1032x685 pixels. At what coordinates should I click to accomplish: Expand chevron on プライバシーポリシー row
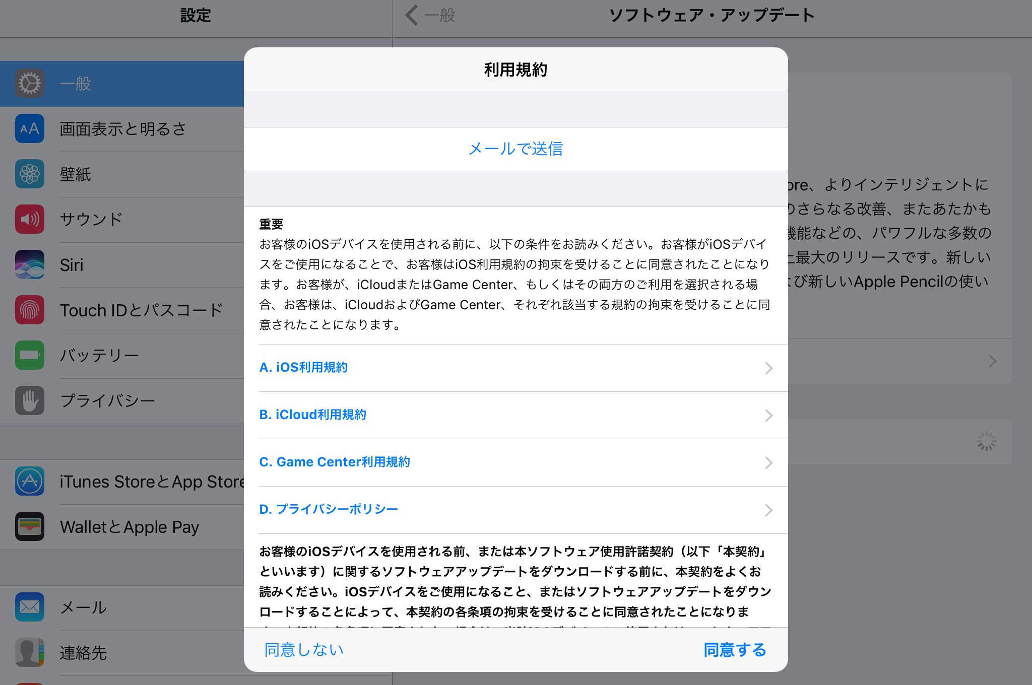(768, 510)
